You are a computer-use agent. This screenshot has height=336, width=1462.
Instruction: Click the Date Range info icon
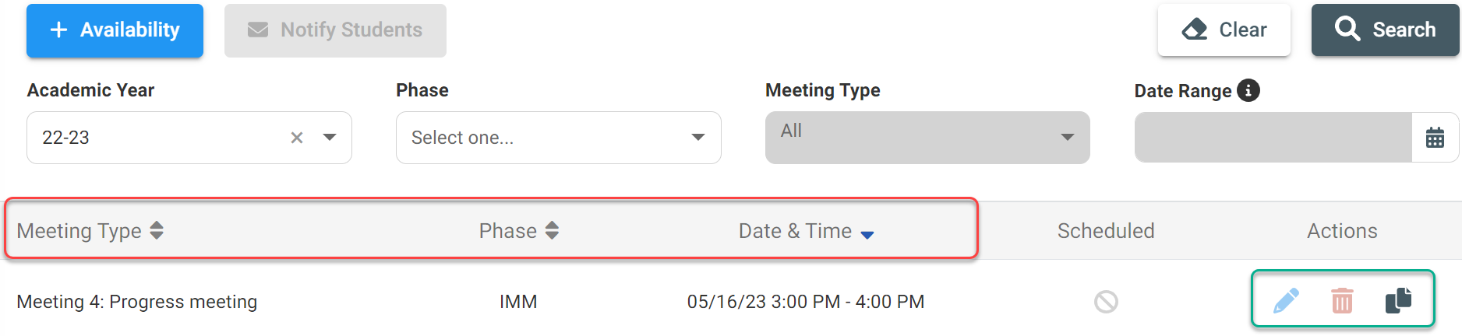pyautogui.click(x=1248, y=90)
